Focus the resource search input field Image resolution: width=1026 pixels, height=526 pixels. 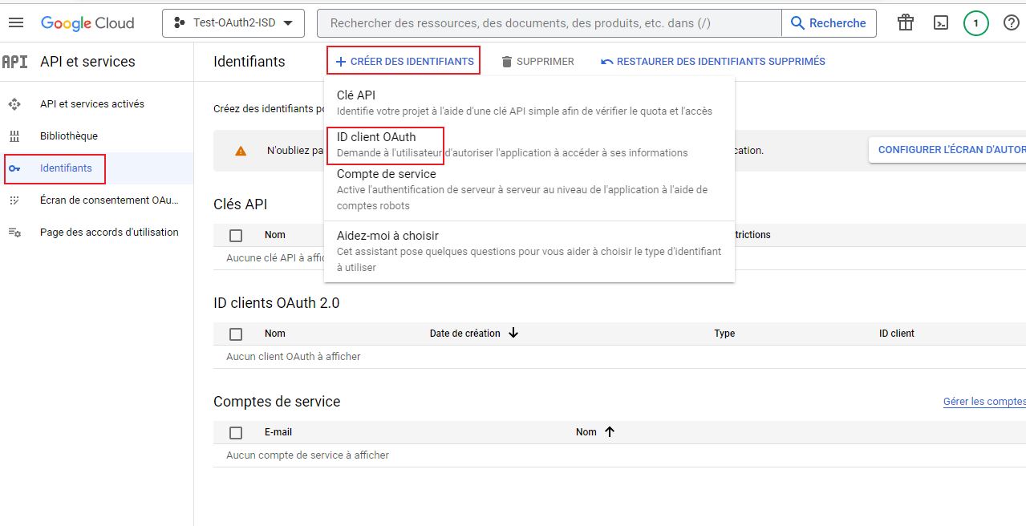point(549,23)
